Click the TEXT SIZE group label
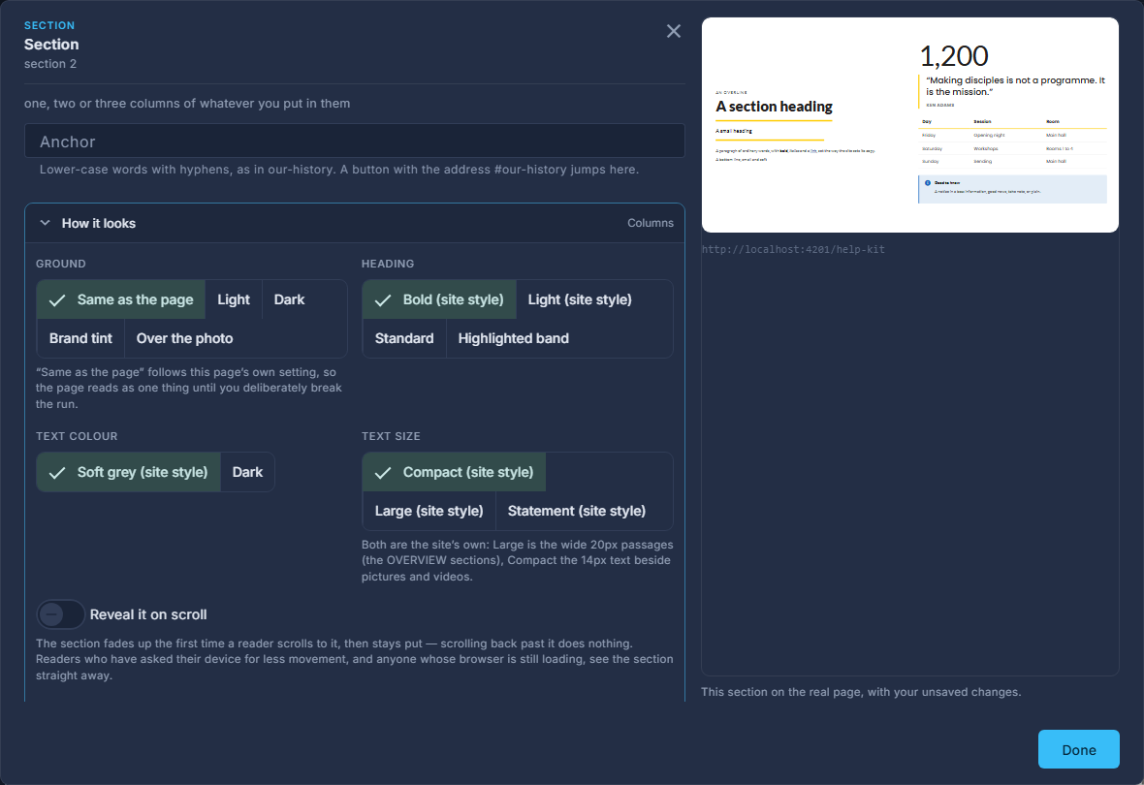The image size is (1144, 785). tap(391, 436)
